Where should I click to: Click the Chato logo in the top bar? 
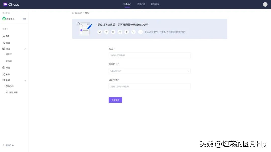[x=11, y=4]
